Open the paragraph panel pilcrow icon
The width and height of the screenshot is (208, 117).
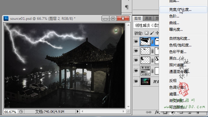click(127, 7)
